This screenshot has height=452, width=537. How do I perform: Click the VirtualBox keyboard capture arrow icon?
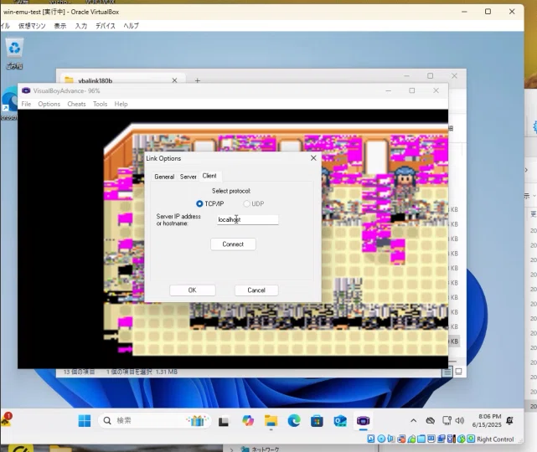click(x=471, y=439)
